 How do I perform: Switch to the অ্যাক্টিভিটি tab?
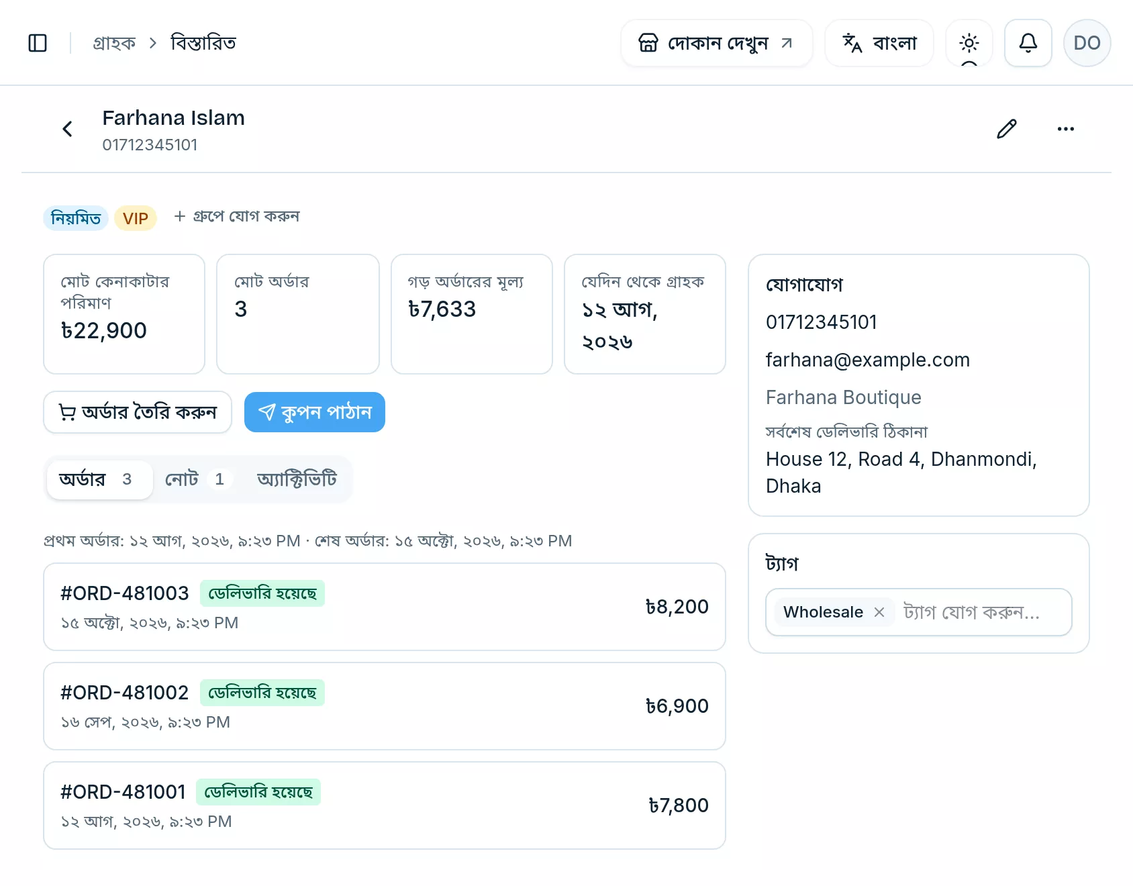(x=297, y=479)
